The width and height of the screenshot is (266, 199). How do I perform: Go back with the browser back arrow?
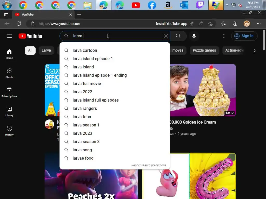(x=7, y=24)
